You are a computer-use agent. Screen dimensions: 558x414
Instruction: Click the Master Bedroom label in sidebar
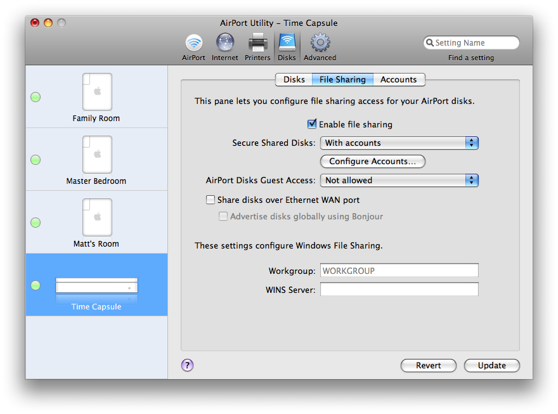pyautogui.click(x=96, y=181)
